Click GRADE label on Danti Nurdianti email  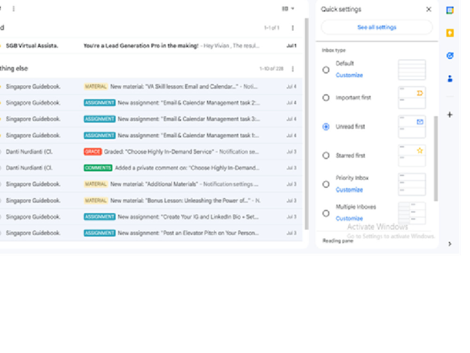[x=93, y=152]
